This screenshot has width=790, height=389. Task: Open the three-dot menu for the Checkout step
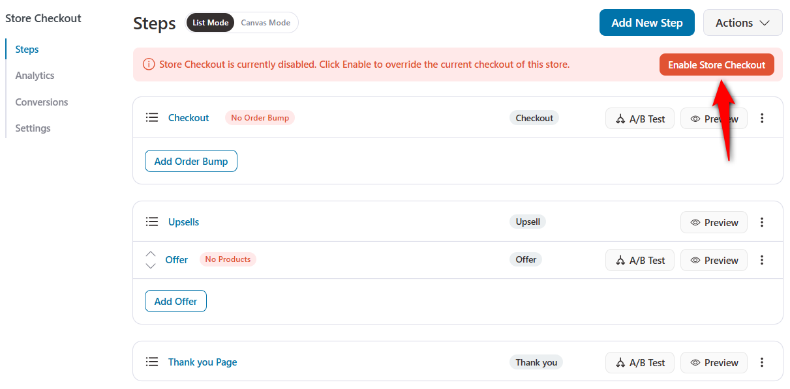[x=762, y=119]
